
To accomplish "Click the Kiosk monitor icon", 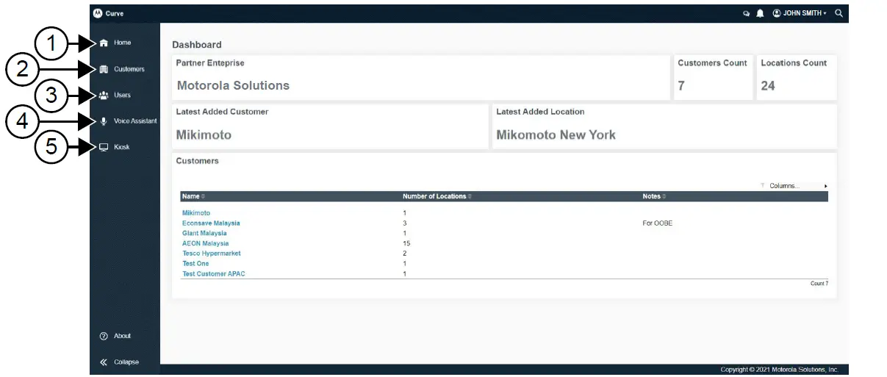I will [104, 147].
